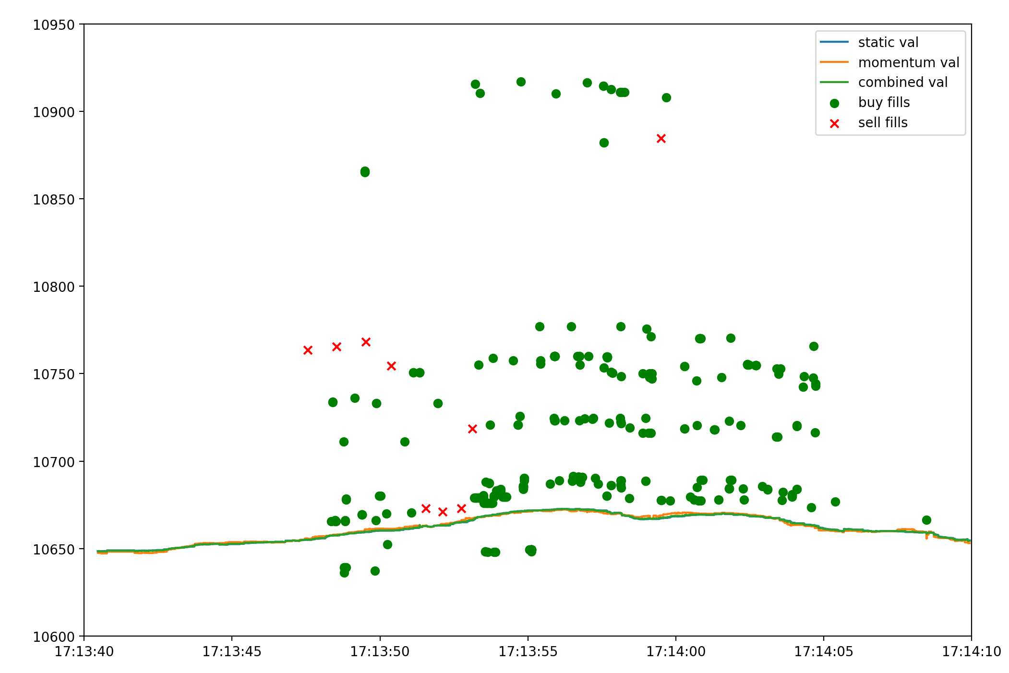Click the 17:14:10 x-axis label

click(972, 651)
